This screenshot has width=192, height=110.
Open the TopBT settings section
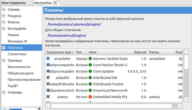click(13, 86)
